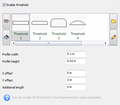Click the Additional length input field
This screenshot has height=105, width=120.
[76, 87]
